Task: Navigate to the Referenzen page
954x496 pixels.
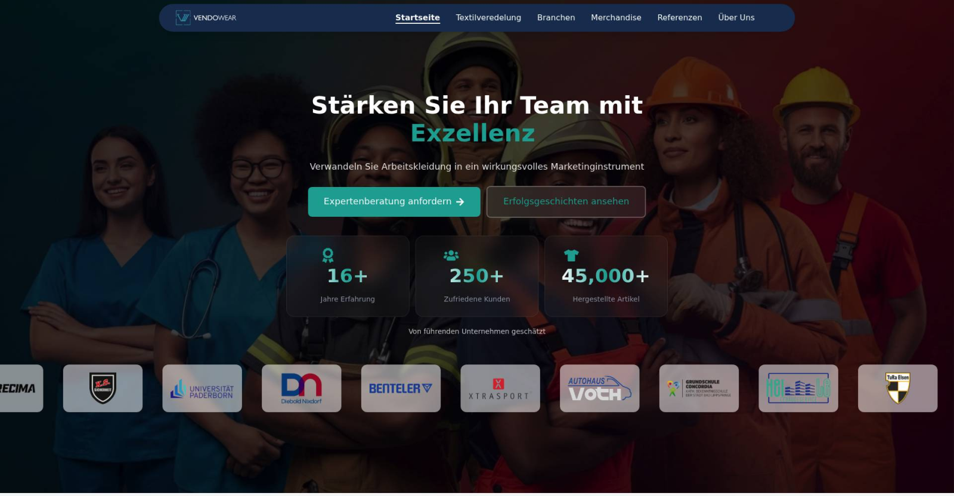Action: point(680,18)
